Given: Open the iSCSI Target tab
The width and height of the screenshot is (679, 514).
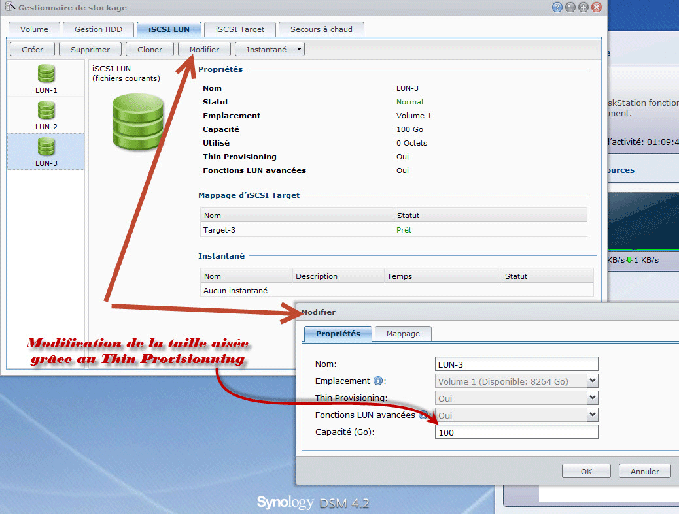Looking at the screenshot, I should 239,29.
